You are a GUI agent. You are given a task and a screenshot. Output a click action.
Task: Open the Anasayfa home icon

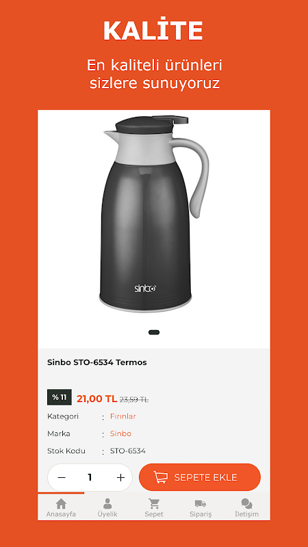point(61,503)
